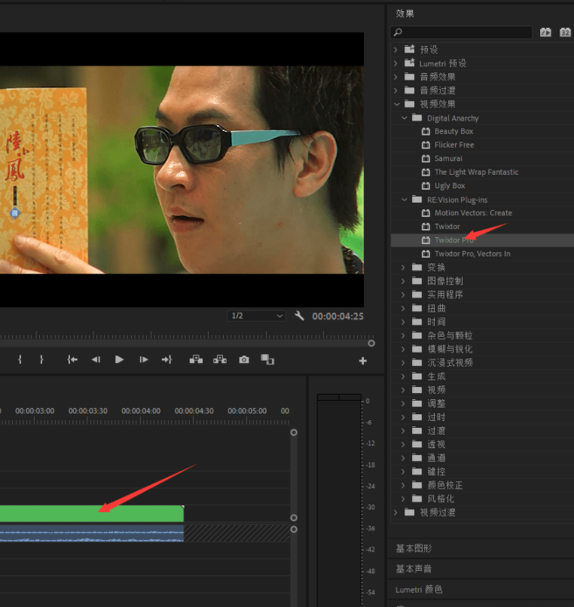The image size is (574, 607).
Task: Switch to the 效果 panel tab
Action: [405, 14]
